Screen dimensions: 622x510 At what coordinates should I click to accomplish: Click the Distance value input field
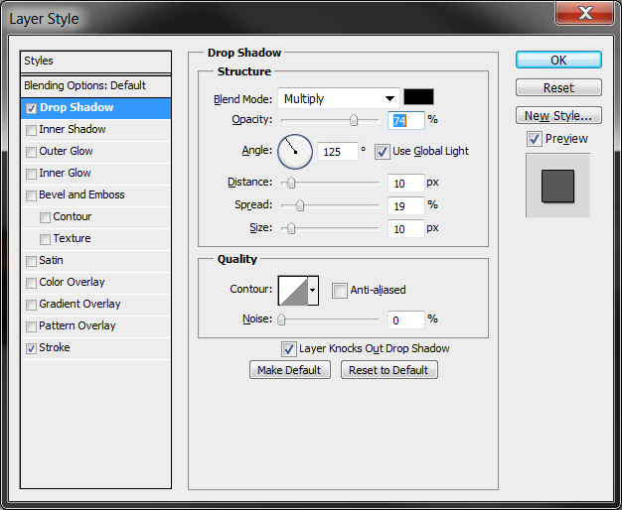405,183
